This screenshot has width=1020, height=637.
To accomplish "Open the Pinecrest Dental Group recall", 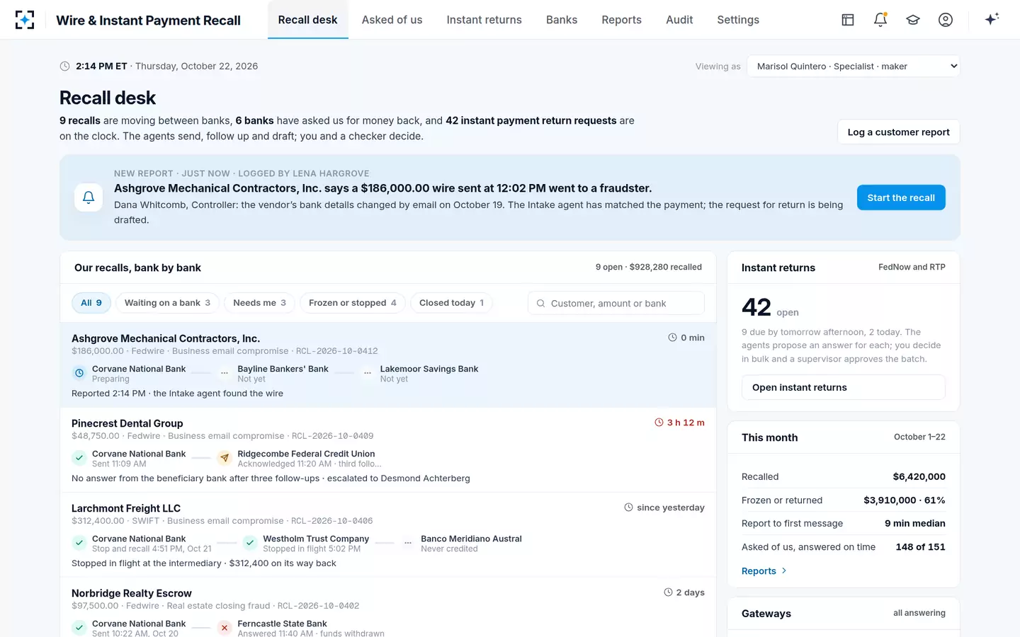I will point(388,450).
